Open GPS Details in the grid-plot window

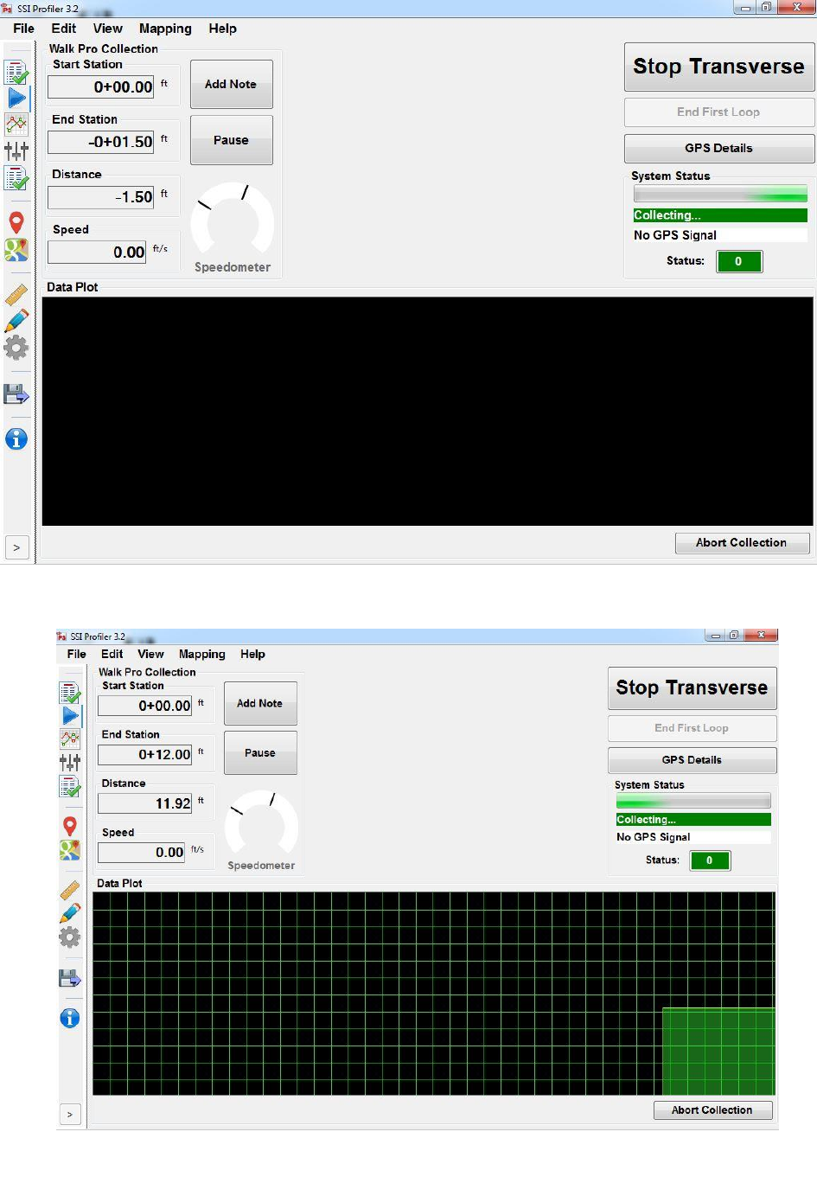[692, 760]
